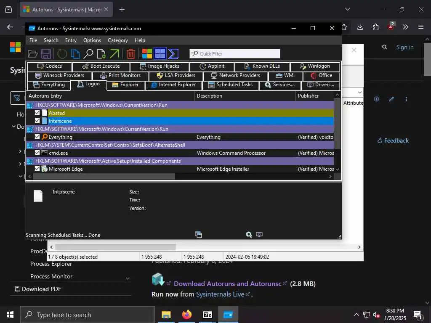
Task: Click the Windows Start button
Action: pyautogui.click(x=10, y=315)
